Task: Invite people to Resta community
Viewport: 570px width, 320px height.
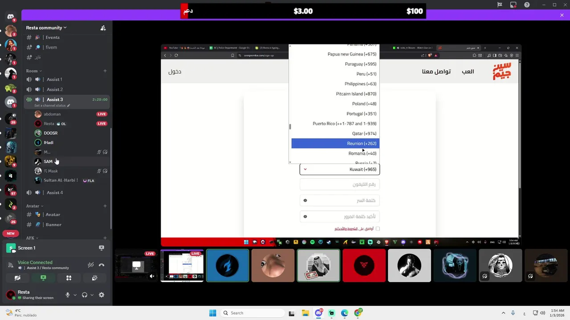Action: click(103, 28)
